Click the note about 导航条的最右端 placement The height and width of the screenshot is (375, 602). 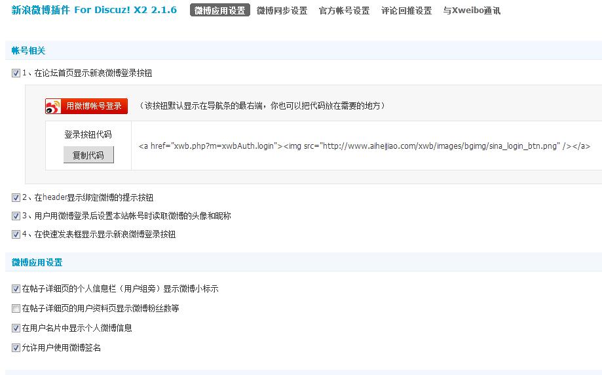[x=261, y=106]
